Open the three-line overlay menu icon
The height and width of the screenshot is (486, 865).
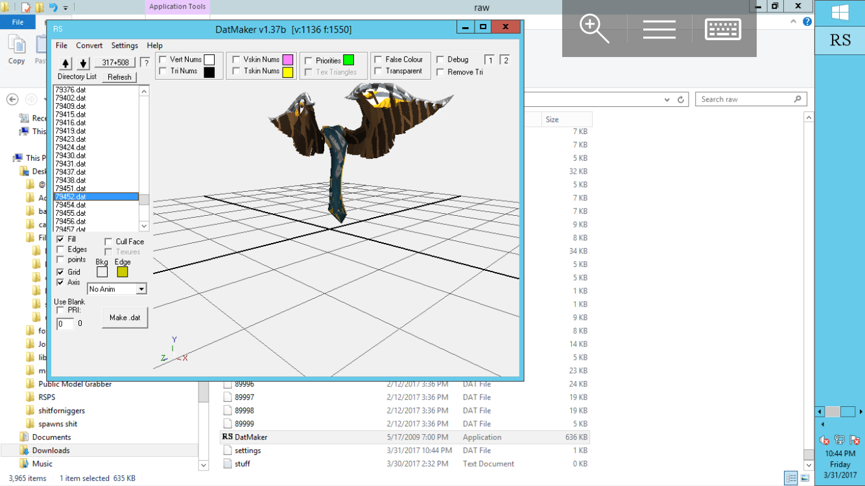pyautogui.click(x=659, y=29)
